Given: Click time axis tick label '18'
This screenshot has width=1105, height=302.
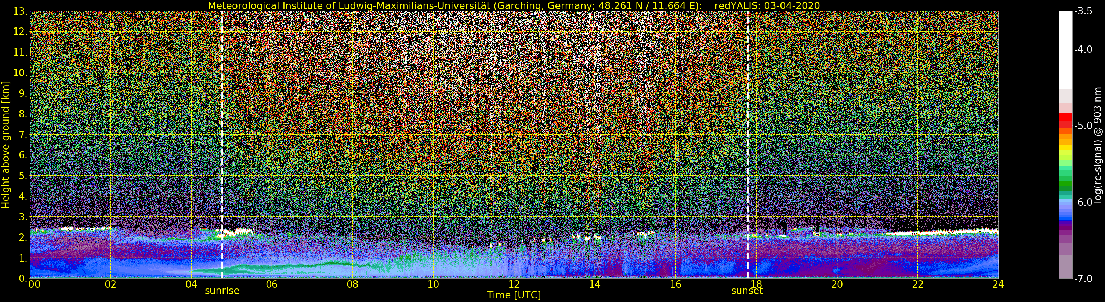Looking at the screenshot, I should (x=756, y=284).
